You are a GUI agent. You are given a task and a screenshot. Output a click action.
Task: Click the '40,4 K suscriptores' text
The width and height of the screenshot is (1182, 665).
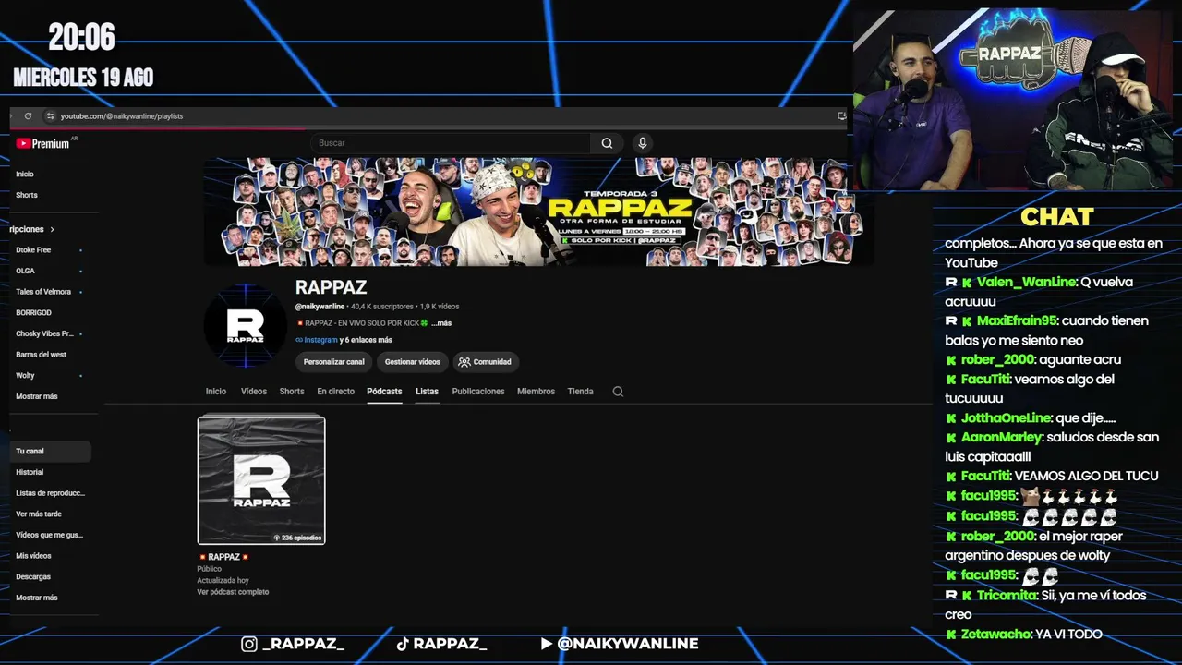point(382,307)
